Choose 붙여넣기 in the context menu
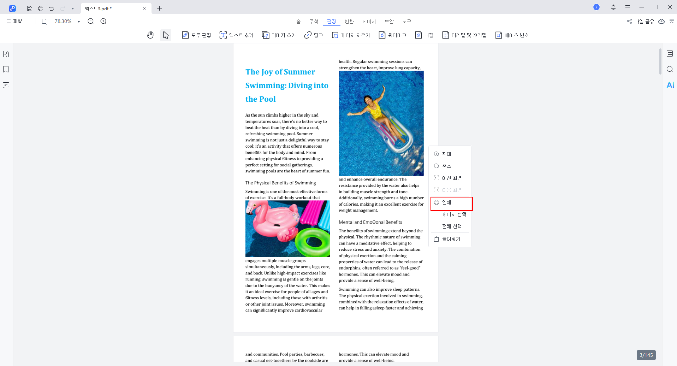 pos(450,239)
